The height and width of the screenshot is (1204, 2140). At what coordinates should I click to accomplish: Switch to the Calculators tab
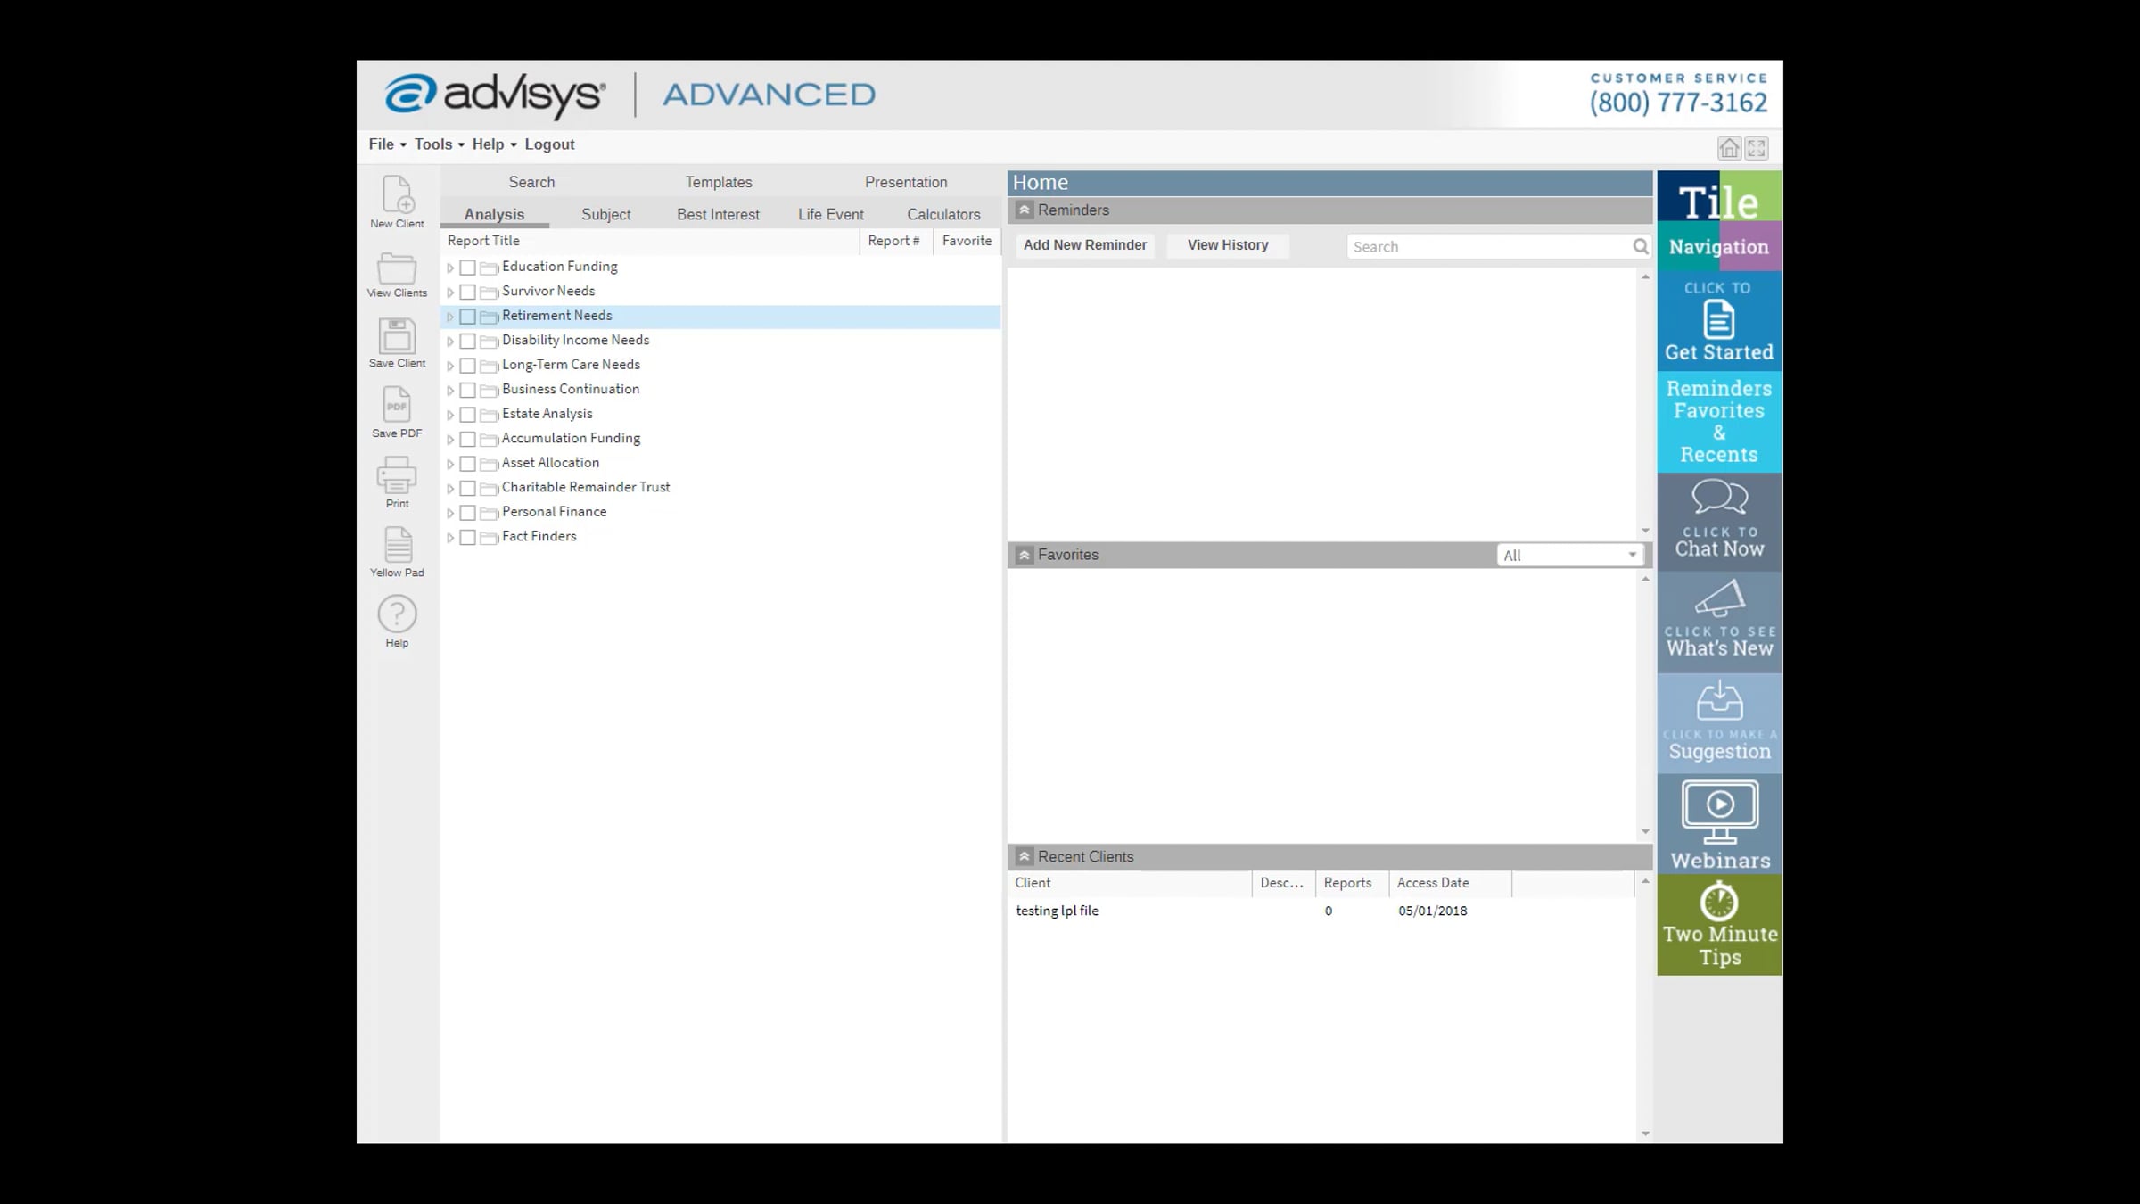943,214
